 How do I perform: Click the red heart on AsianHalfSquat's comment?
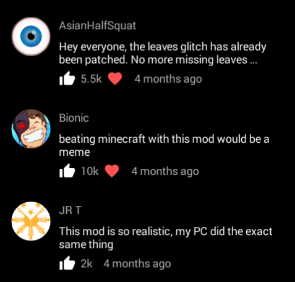coord(115,79)
